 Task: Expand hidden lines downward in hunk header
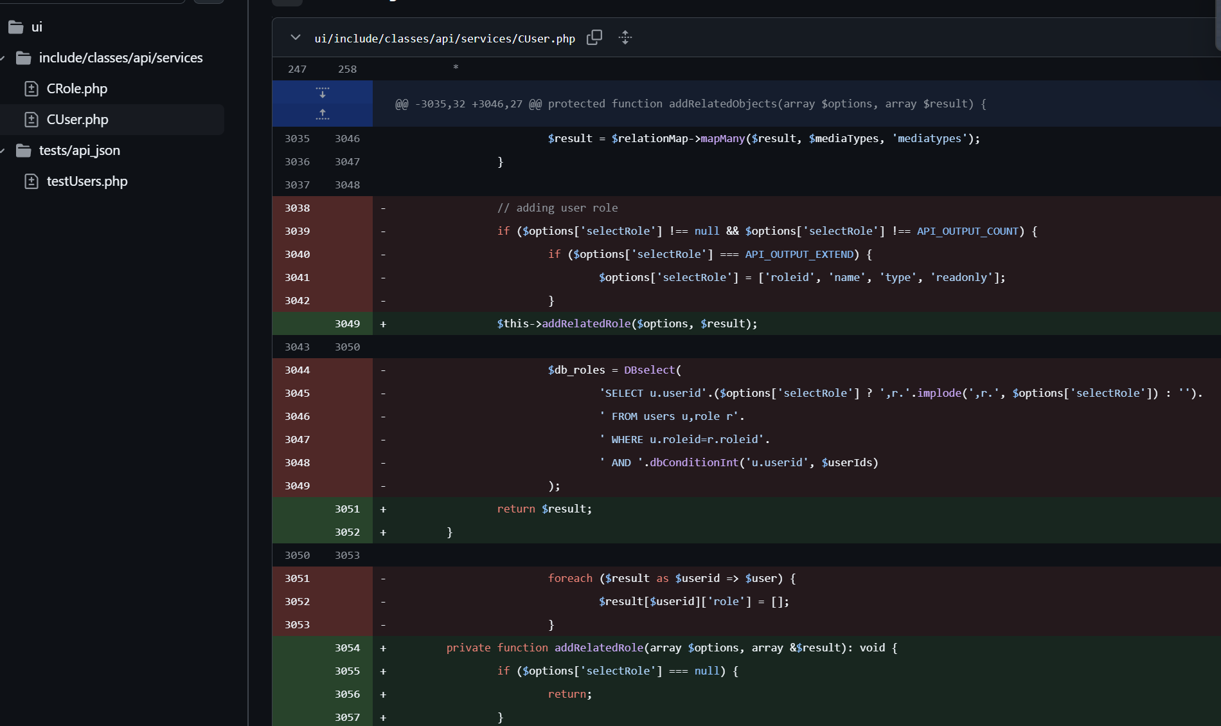click(x=323, y=92)
